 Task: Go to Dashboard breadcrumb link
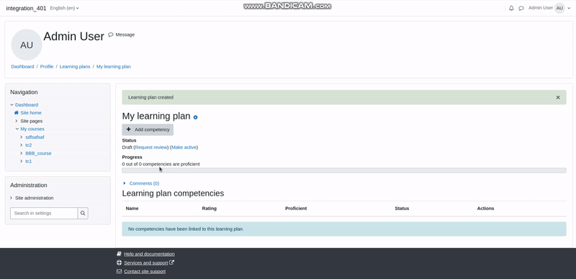22,66
